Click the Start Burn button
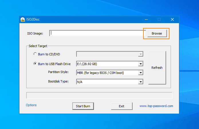This screenshot has height=129, width=199. (83, 106)
